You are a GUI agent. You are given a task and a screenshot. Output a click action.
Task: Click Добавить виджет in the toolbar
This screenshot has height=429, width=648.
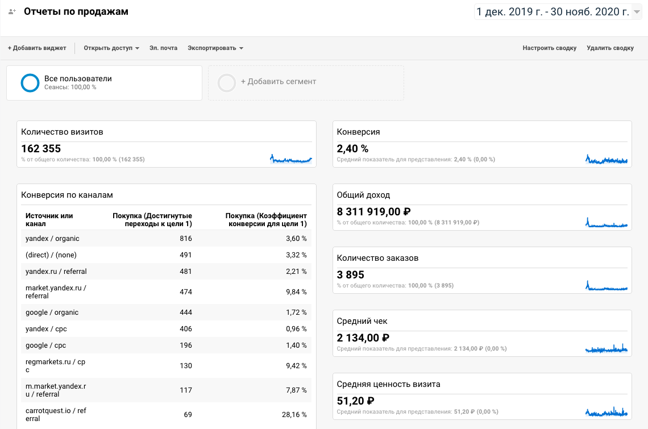[x=37, y=48]
